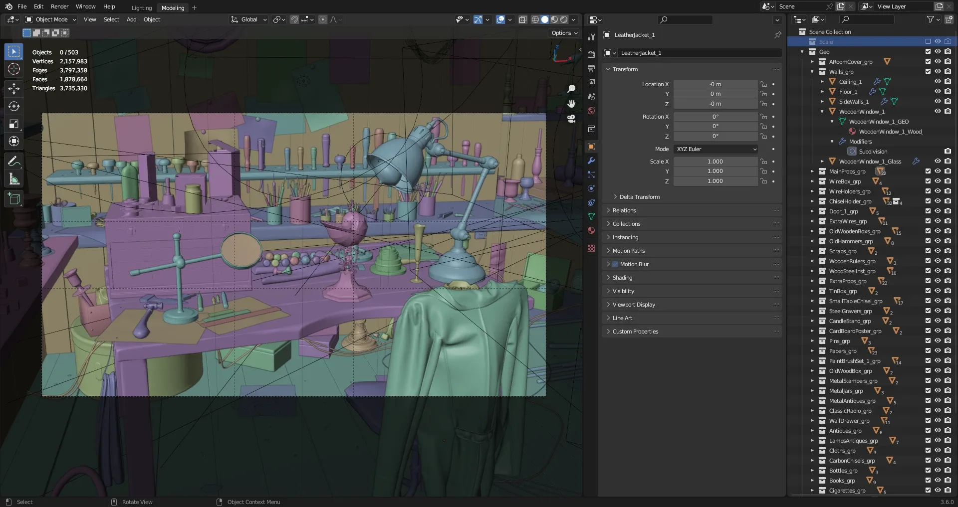The width and height of the screenshot is (958, 507).
Task: Open the Material properties tab
Action: click(x=591, y=230)
